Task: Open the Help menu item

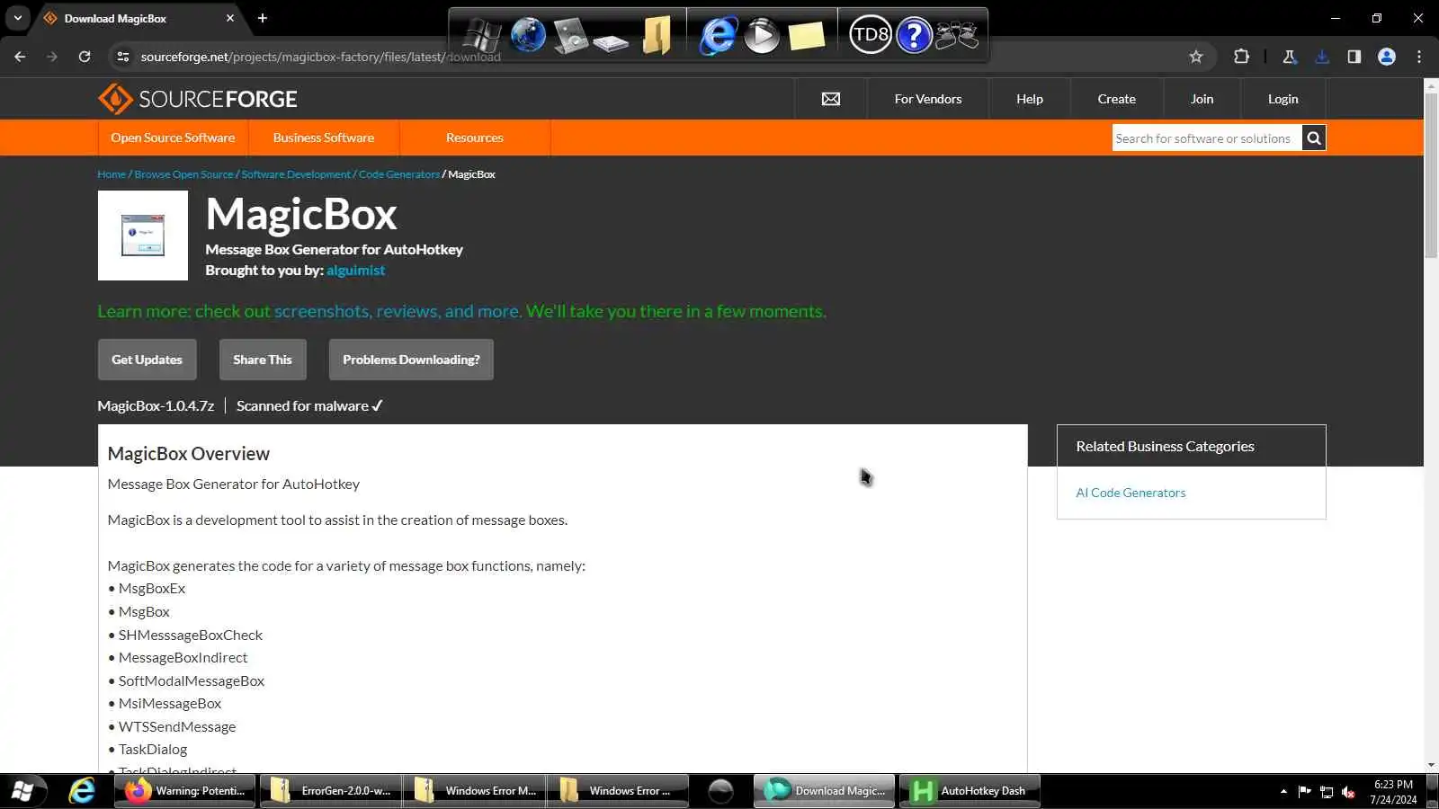Action: click(1030, 99)
